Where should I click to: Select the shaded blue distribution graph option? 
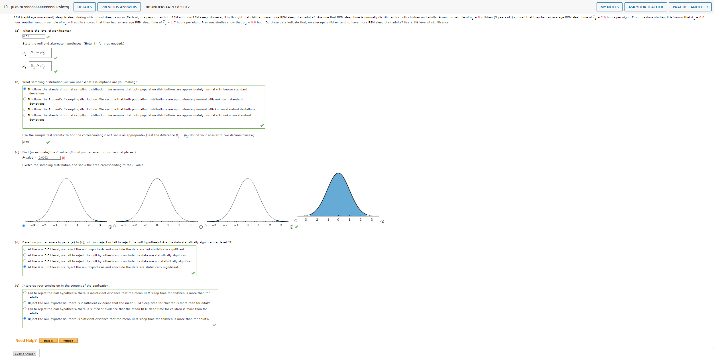[x=296, y=221]
